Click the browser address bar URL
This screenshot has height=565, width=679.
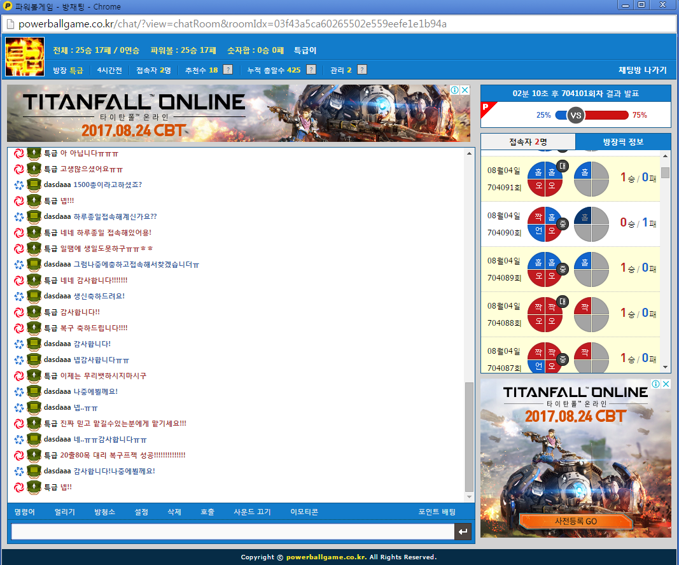(232, 24)
